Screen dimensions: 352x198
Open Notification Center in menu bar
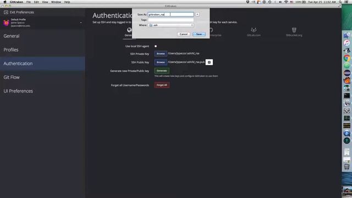click(x=346, y=2)
